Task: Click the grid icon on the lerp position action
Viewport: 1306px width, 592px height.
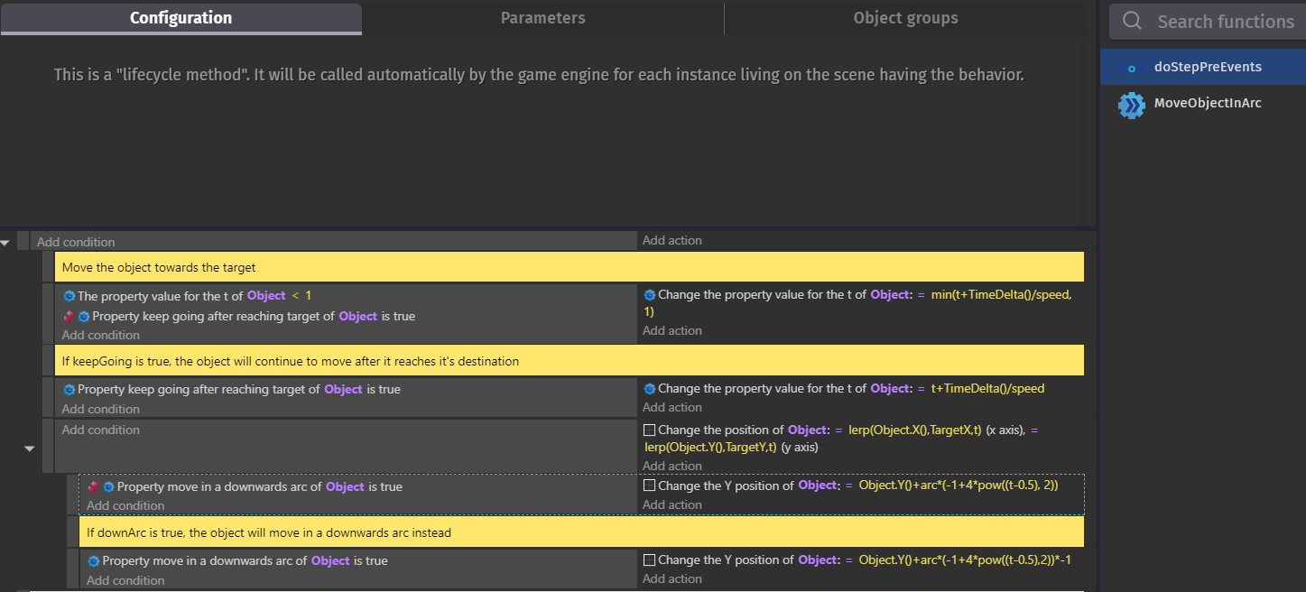Action: click(x=649, y=430)
